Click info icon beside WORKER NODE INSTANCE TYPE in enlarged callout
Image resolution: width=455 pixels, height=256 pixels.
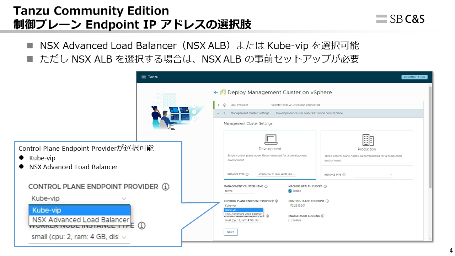coord(141,226)
